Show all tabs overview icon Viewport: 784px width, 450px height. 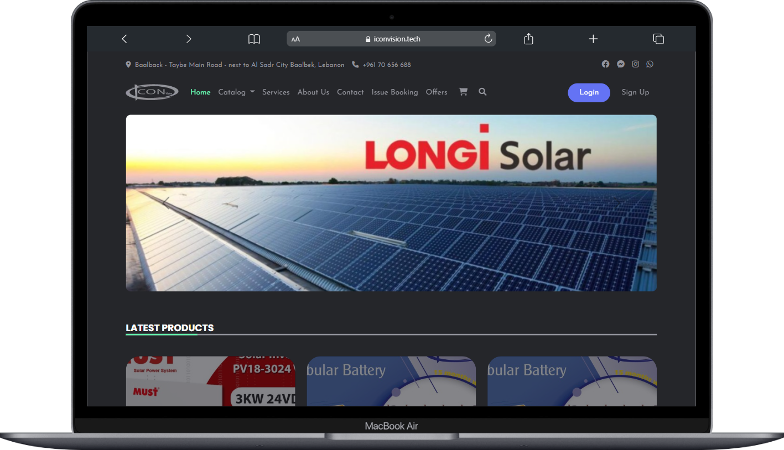[x=658, y=39]
